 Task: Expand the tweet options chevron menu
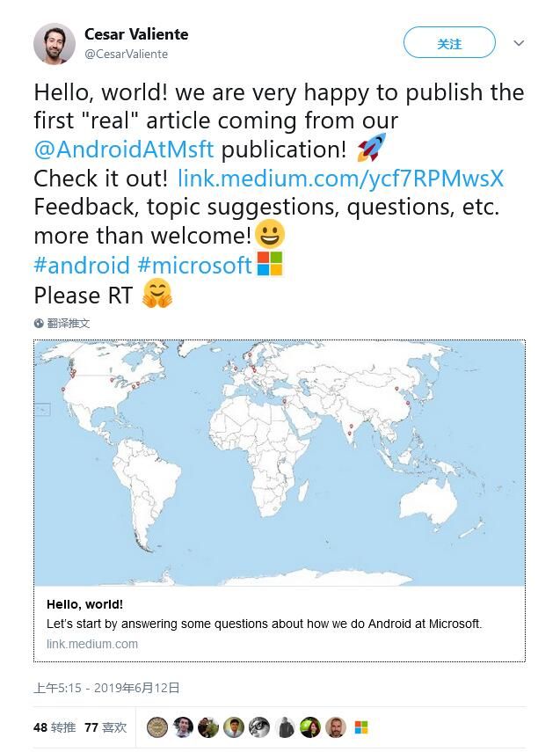[x=519, y=43]
